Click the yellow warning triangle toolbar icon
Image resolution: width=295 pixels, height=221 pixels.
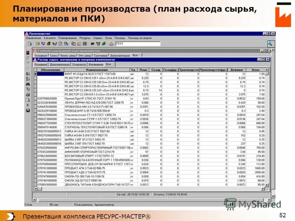click(111, 44)
